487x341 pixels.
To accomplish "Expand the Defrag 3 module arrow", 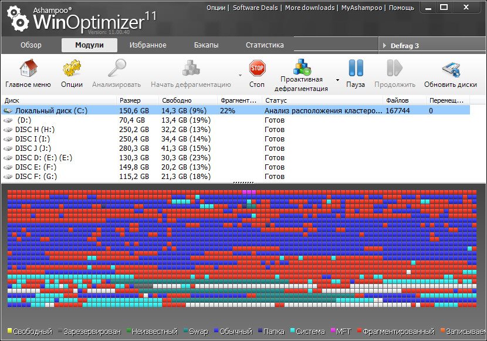I will (384, 46).
